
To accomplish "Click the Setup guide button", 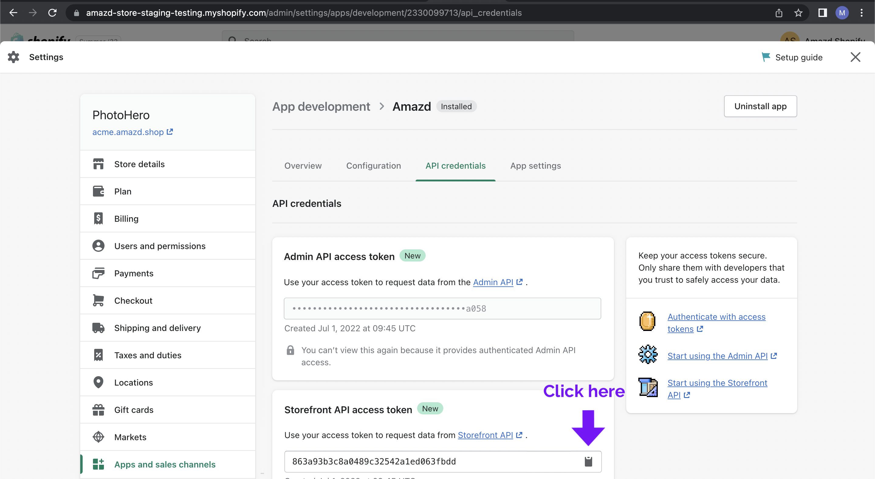I will 792,57.
